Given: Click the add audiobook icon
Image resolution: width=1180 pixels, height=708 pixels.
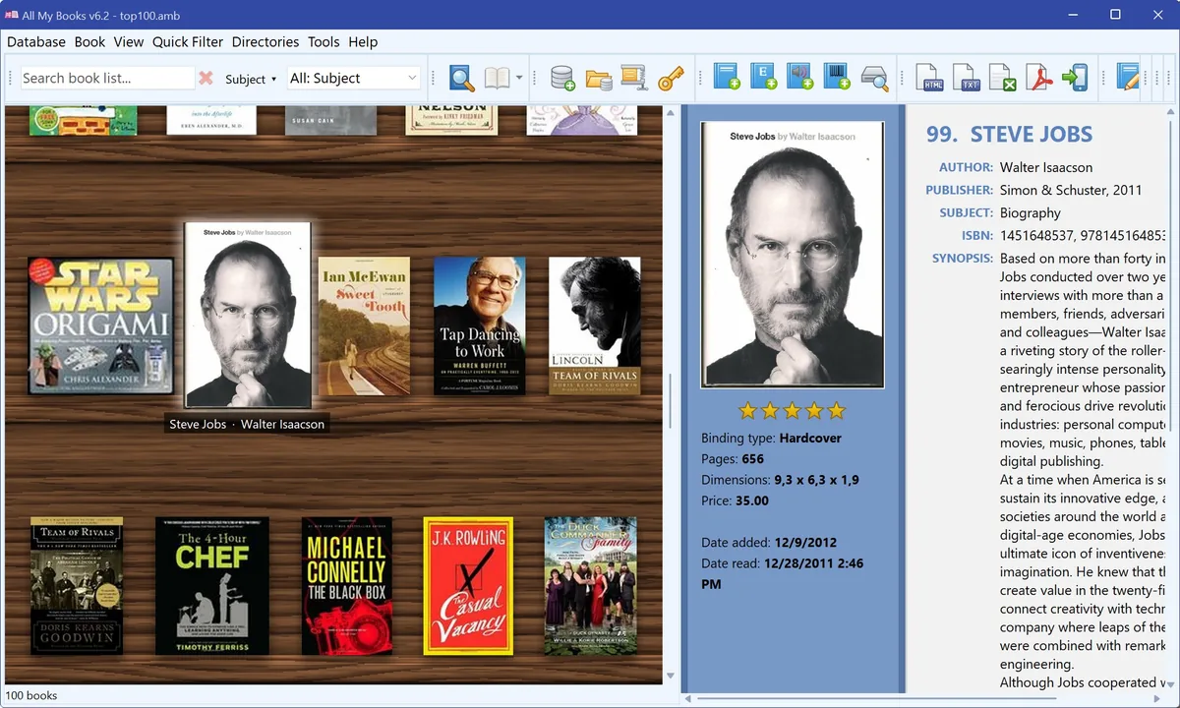Looking at the screenshot, I should [x=799, y=78].
